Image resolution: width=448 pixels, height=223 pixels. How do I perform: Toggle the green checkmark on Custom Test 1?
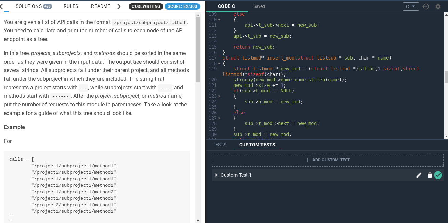pyautogui.click(x=438, y=175)
